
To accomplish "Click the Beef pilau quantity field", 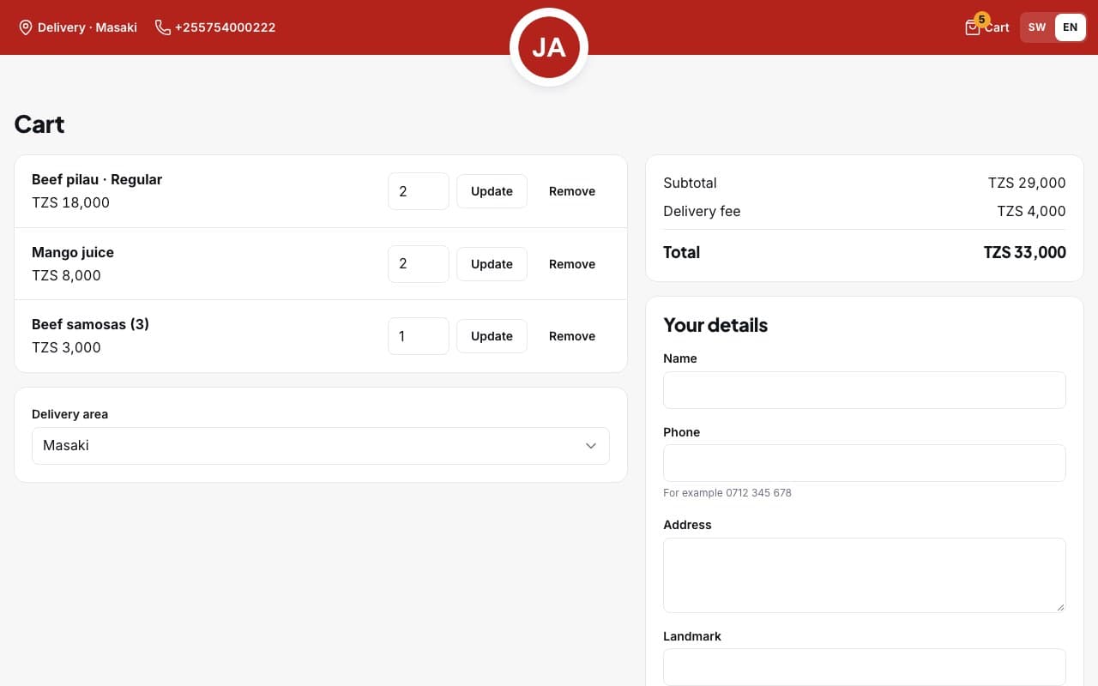I will tap(419, 191).
